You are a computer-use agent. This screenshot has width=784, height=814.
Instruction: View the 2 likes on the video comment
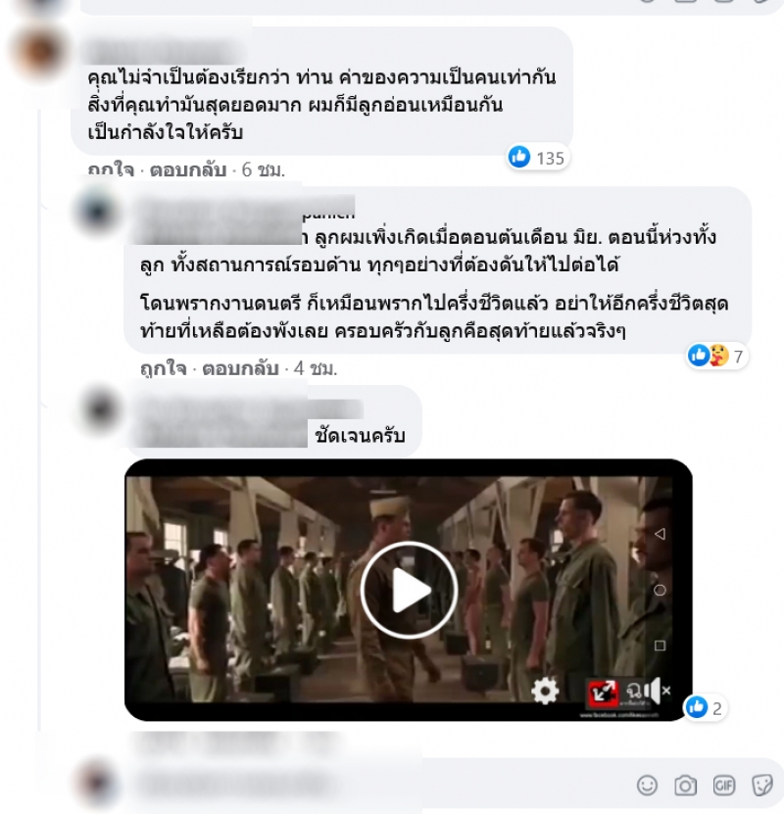[x=705, y=707]
